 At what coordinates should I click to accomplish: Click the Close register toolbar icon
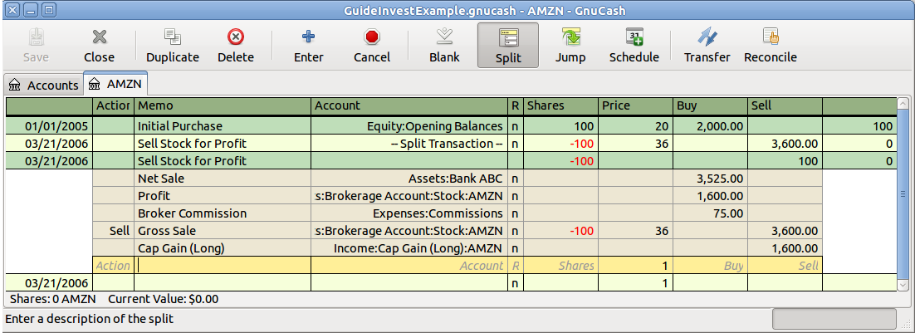click(x=99, y=45)
